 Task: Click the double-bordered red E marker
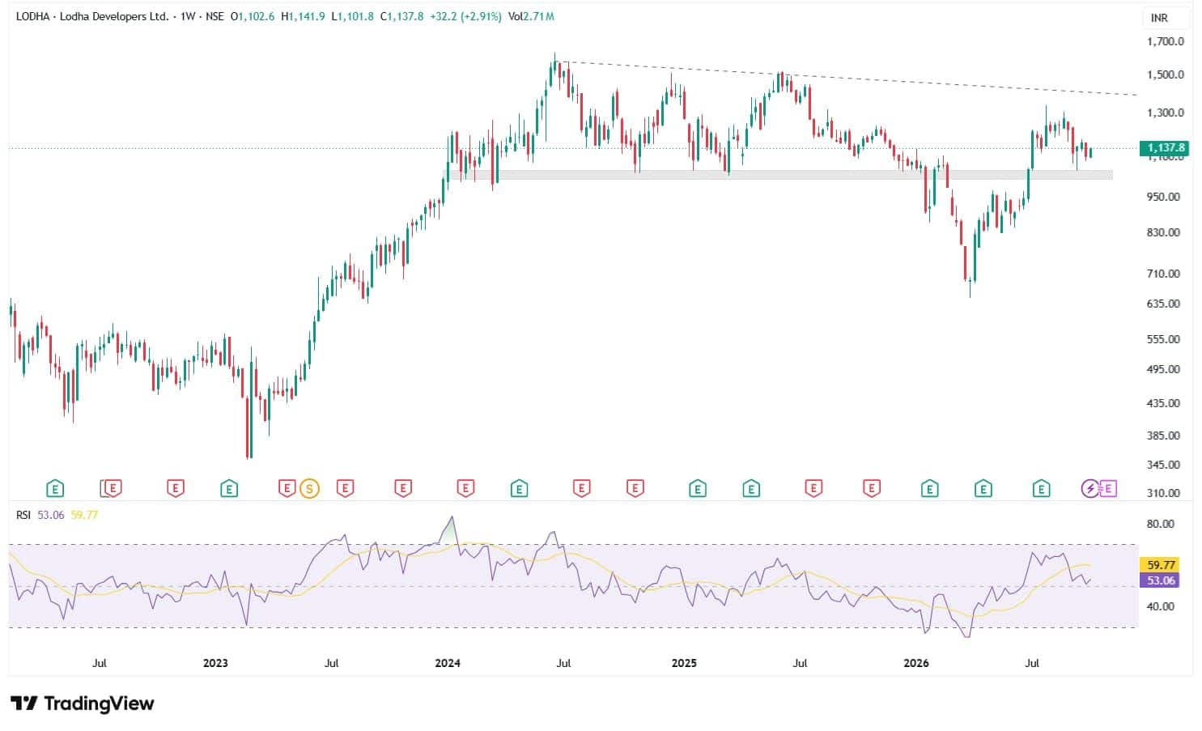click(111, 488)
